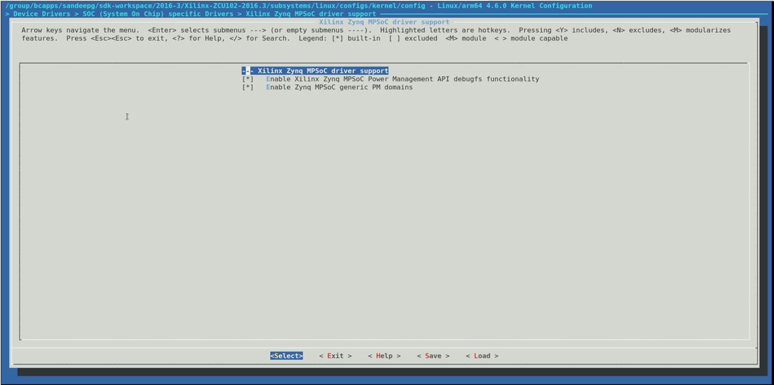Click the <M> module legend entry

(466, 39)
